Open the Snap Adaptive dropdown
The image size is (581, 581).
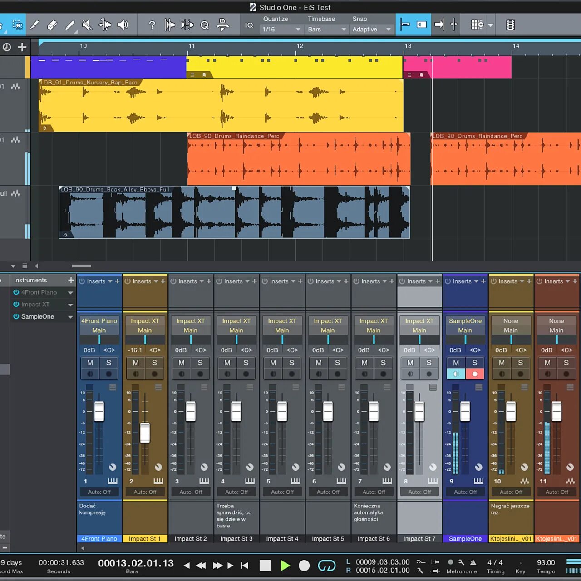(372, 29)
